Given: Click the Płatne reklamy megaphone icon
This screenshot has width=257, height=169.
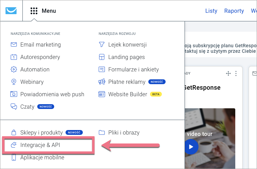Looking at the screenshot, I should [102, 82].
